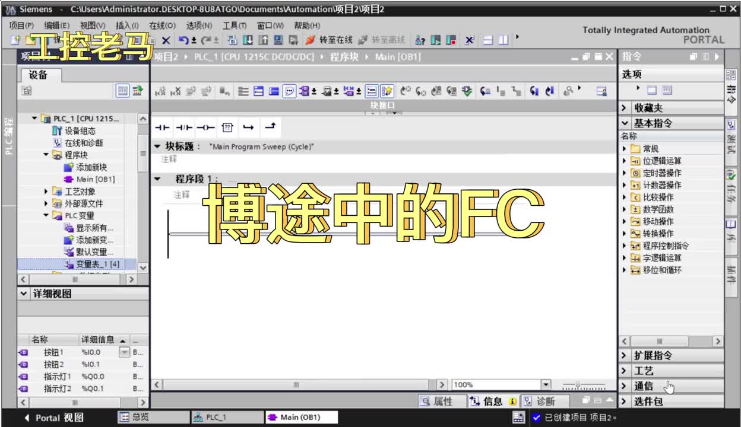Screen dimensions: 741x427
Task: Click the accessible devices icon in toolbar
Action: click(420, 40)
